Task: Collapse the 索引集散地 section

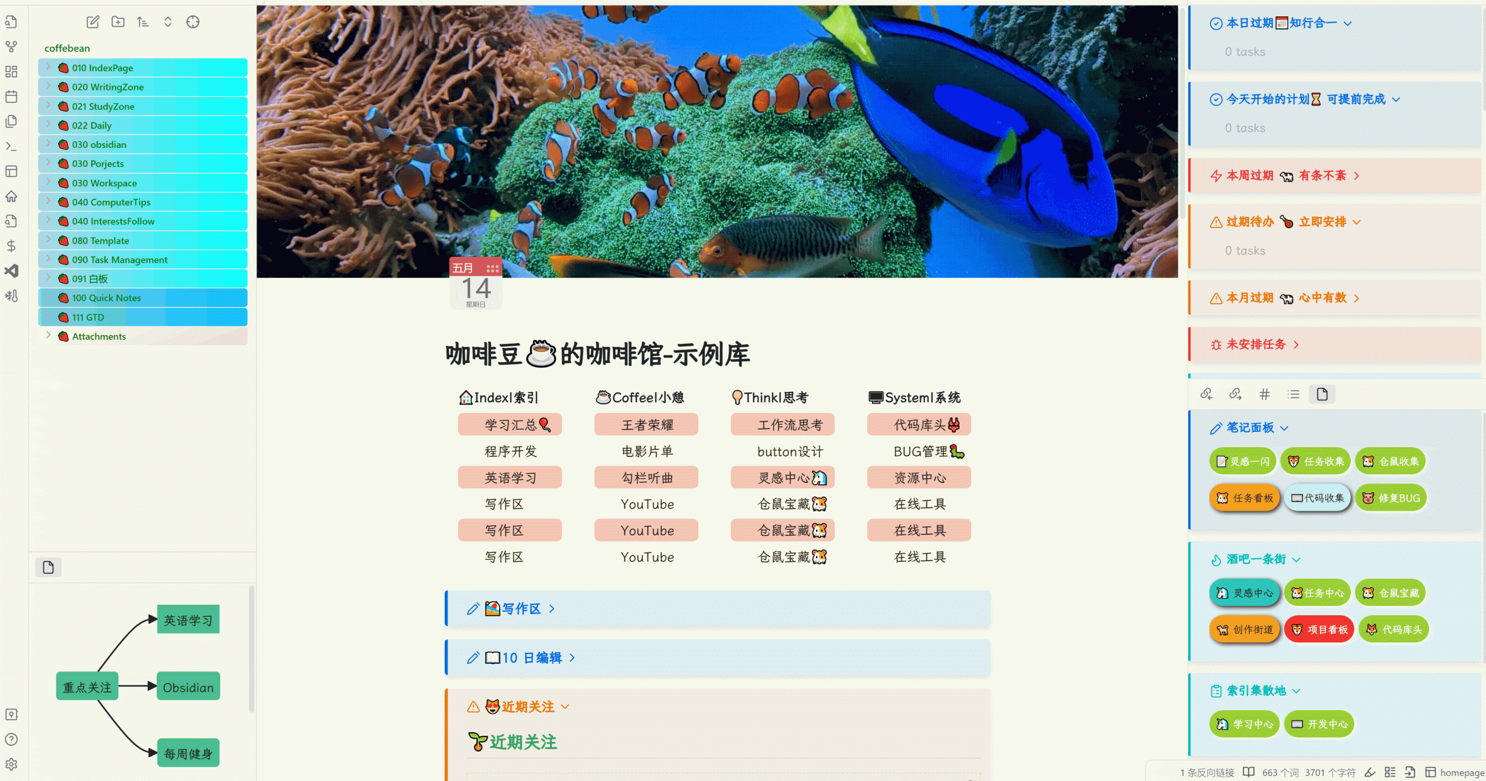Action: (1296, 691)
